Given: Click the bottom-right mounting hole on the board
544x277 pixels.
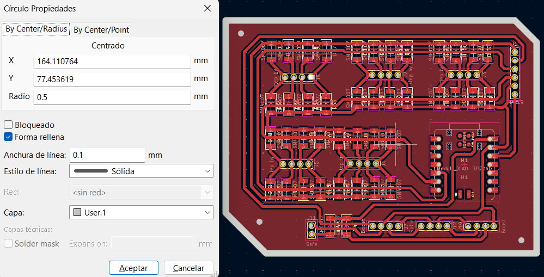Looking at the screenshot, I should coord(521,240).
